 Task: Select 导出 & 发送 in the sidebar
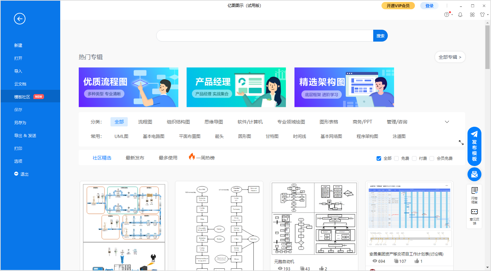[25, 135]
